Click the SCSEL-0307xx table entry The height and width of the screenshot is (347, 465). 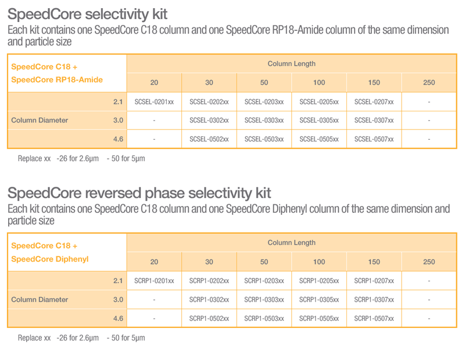[x=374, y=120]
